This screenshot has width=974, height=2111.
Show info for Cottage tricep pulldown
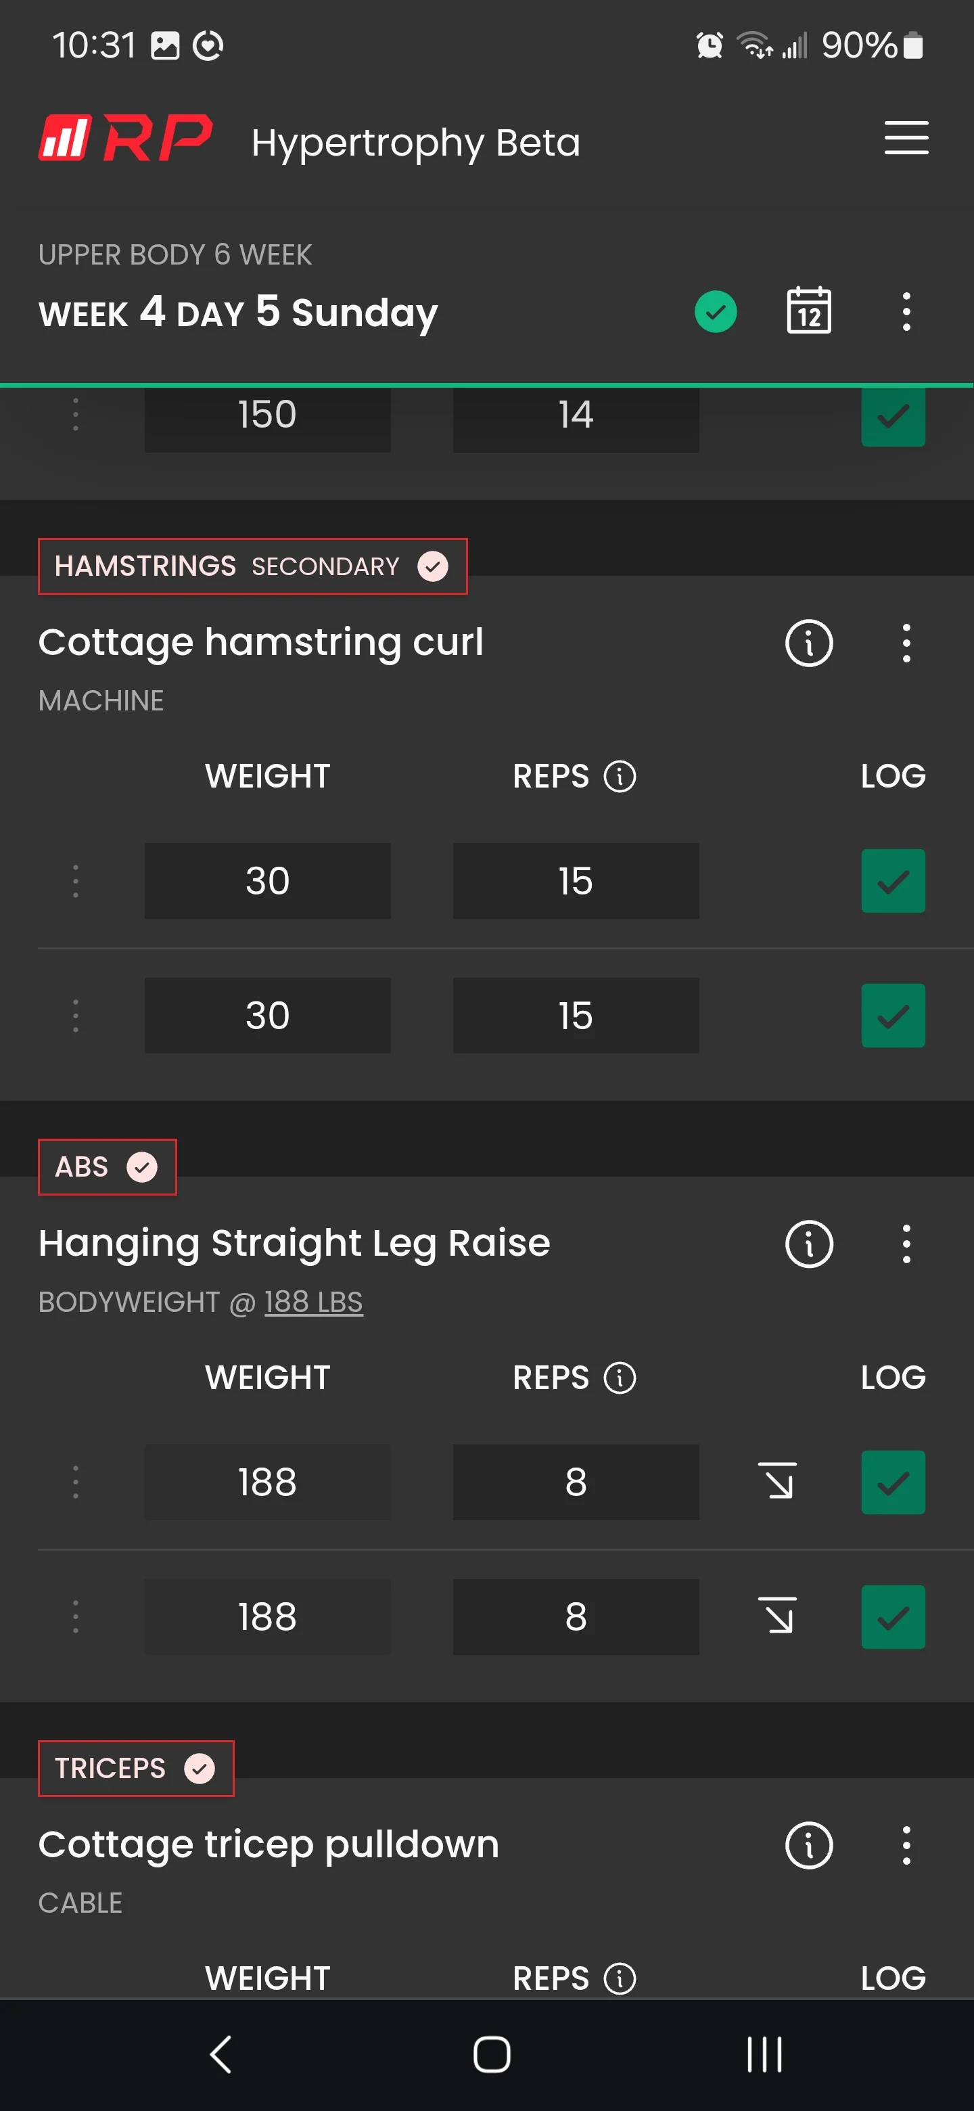tap(808, 1844)
